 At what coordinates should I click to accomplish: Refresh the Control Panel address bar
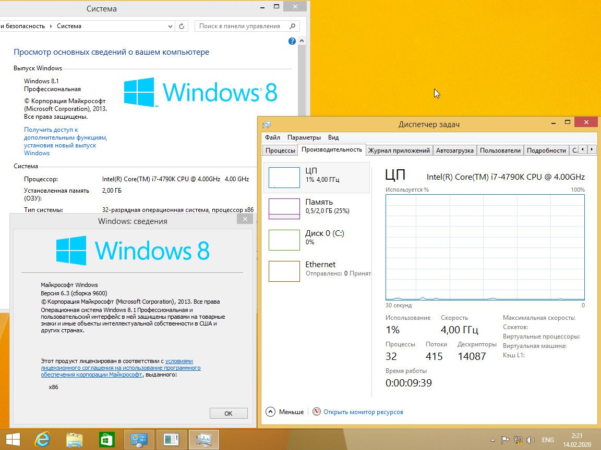pyautogui.click(x=182, y=26)
